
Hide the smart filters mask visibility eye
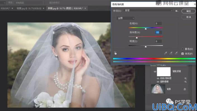coord(155,72)
